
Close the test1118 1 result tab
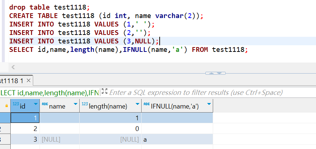click(x=29, y=80)
